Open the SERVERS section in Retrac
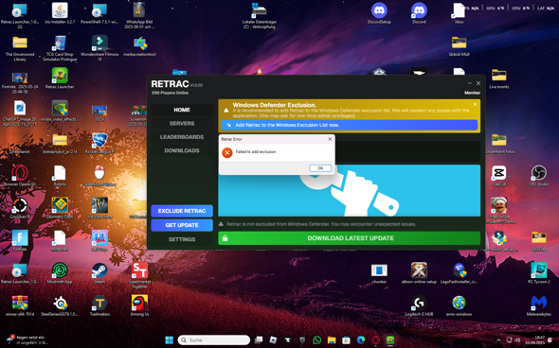This screenshot has height=348, width=559. (x=182, y=124)
